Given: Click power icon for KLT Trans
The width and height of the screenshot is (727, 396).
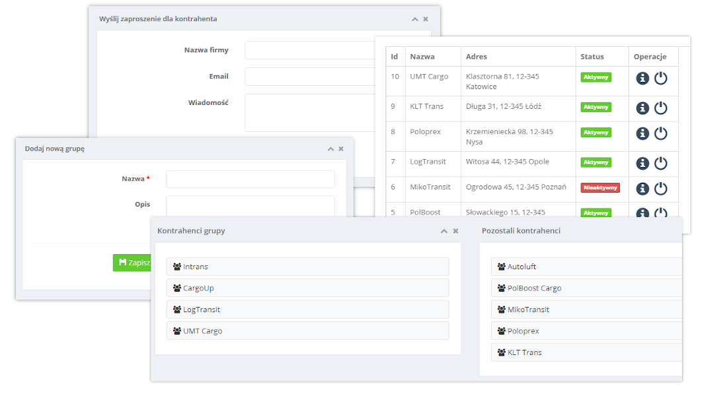Looking at the screenshot, I should pyautogui.click(x=661, y=108).
